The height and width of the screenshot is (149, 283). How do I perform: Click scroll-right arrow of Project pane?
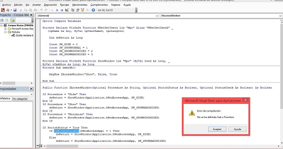tap(32, 83)
